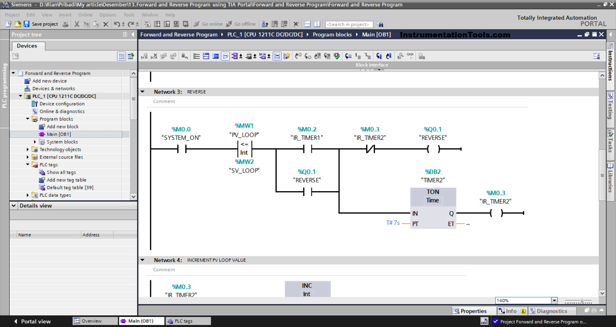Click the Paste clipboard icon
Image resolution: width=616 pixels, height=327 pixels.
96,24
